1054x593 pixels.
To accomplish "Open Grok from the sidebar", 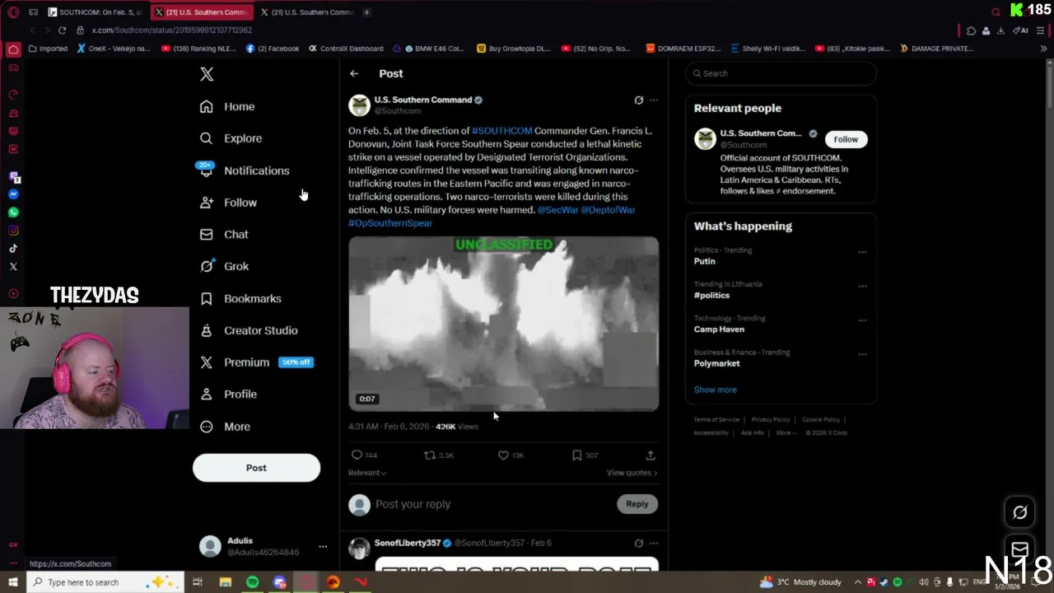I will tap(224, 266).
